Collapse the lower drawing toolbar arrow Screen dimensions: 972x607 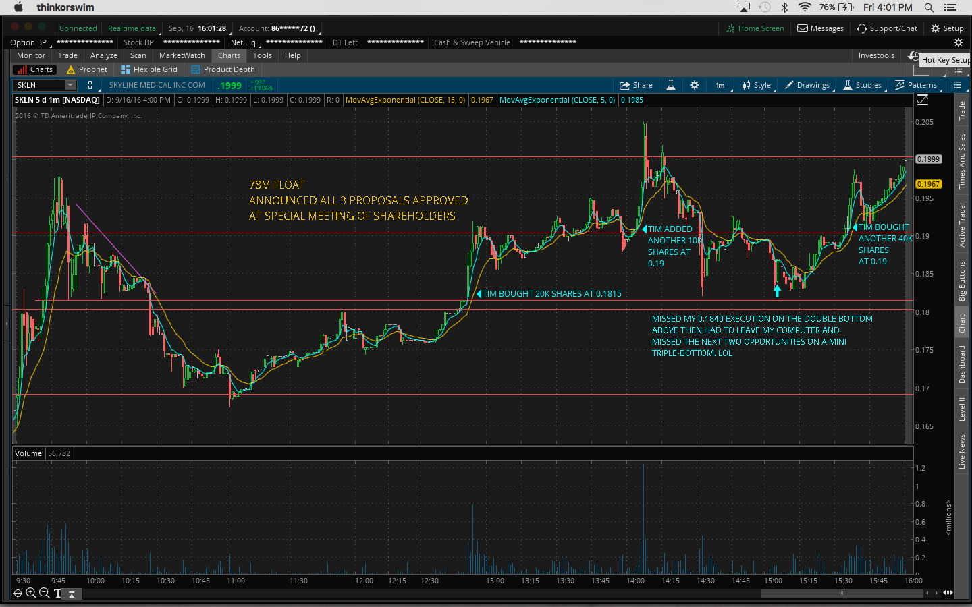point(72,594)
